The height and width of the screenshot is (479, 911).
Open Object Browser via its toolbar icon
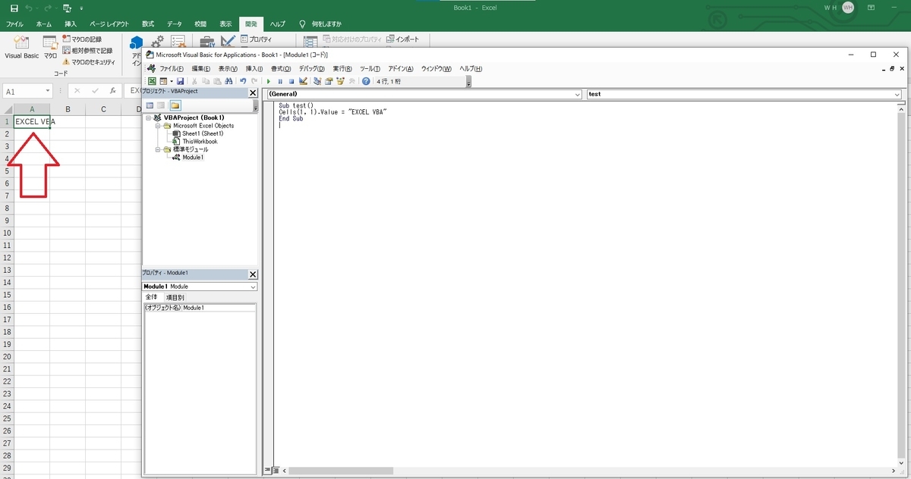[340, 81]
